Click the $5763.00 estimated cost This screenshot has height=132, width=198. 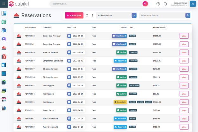(x=157, y=102)
